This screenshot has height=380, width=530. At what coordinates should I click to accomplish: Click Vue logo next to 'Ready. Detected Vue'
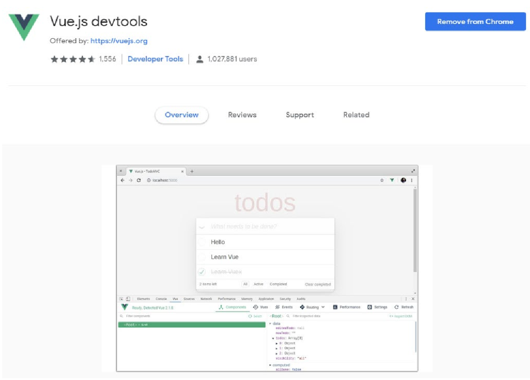(125, 307)
